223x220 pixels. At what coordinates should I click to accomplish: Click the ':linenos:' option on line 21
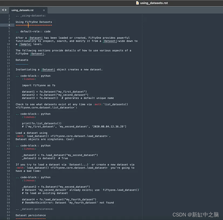pos(29,79)
